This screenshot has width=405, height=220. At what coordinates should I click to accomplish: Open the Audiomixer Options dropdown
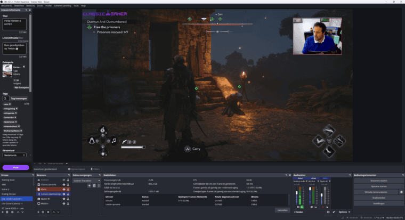pyautogui.click(x=345, y=212)
